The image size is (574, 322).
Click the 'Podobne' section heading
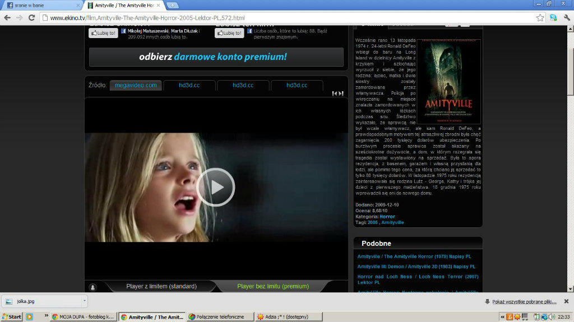point(376,244)
